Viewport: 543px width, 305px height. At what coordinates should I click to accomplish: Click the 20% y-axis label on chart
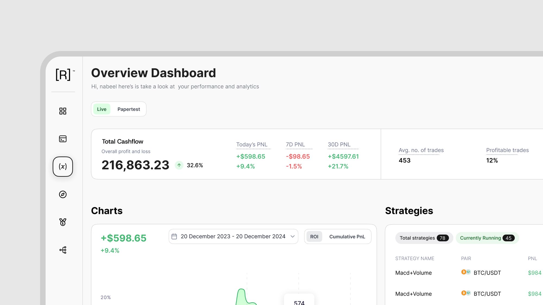[106, 297]
